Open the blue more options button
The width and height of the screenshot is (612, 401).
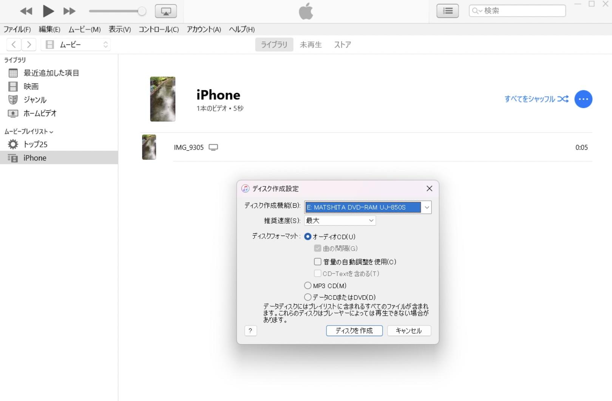pos(583,99)
